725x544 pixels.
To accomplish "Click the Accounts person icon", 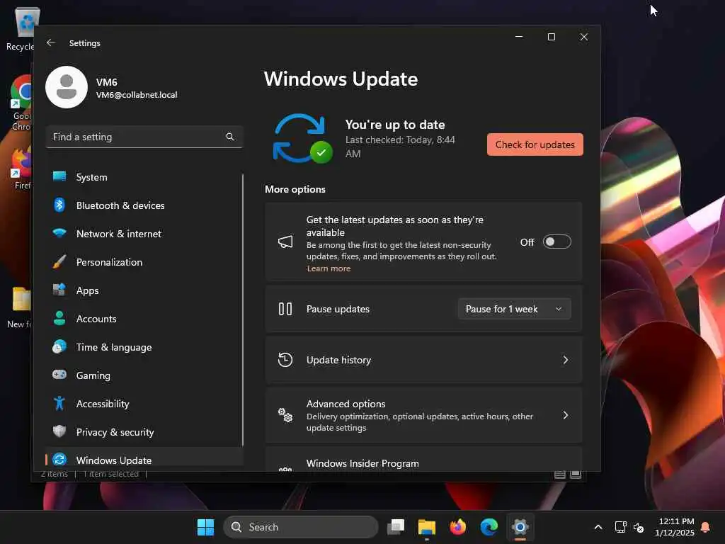I will pos(59,318).
